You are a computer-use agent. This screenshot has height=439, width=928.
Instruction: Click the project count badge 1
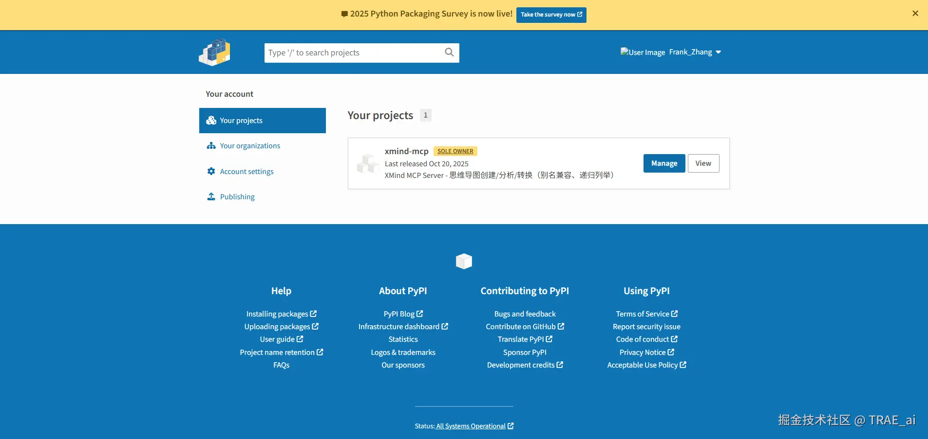click(x=425, y=115)
